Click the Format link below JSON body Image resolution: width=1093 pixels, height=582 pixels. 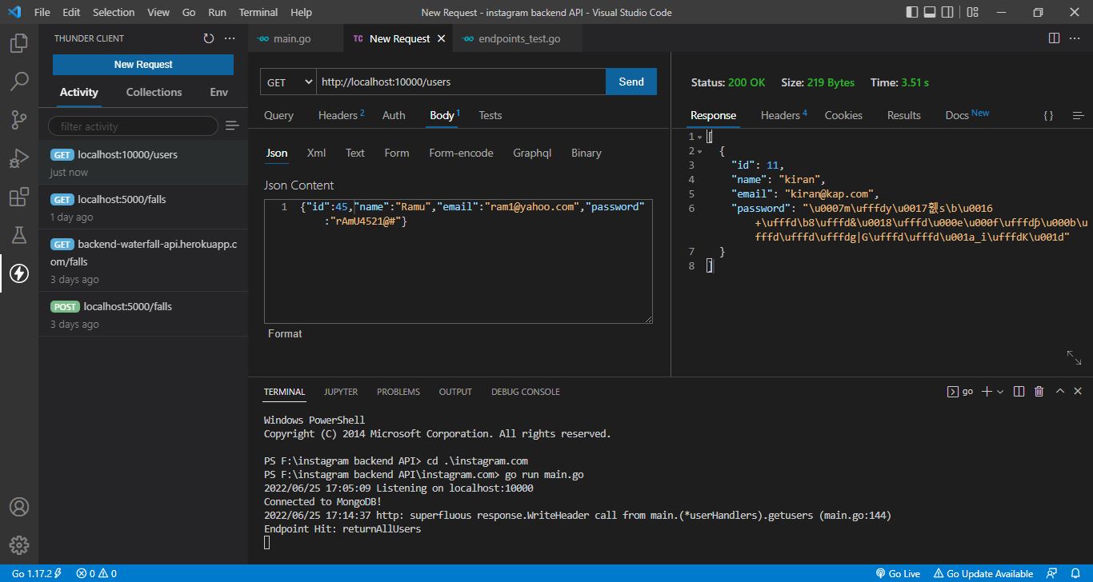click(x=285, y=333)
